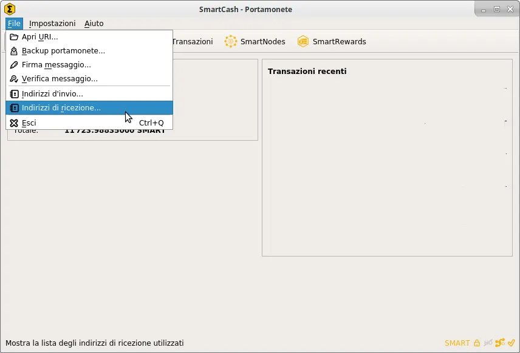Click the Ctrl+Q shortcut label
The height and width of the screenshot is (353, 520).
tap(151, 123)
